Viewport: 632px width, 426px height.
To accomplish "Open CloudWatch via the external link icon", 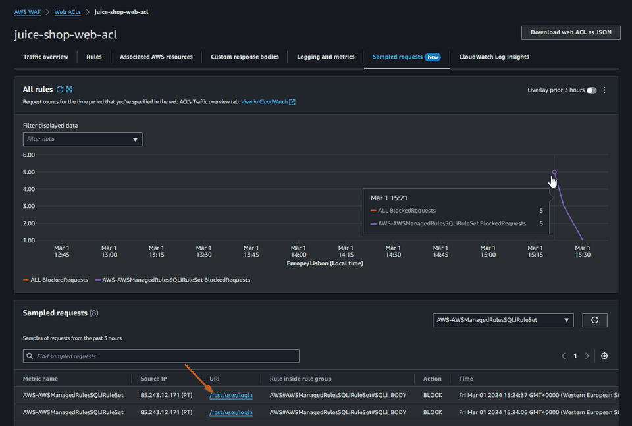I will pyautogui.click(x=292, y=101).
